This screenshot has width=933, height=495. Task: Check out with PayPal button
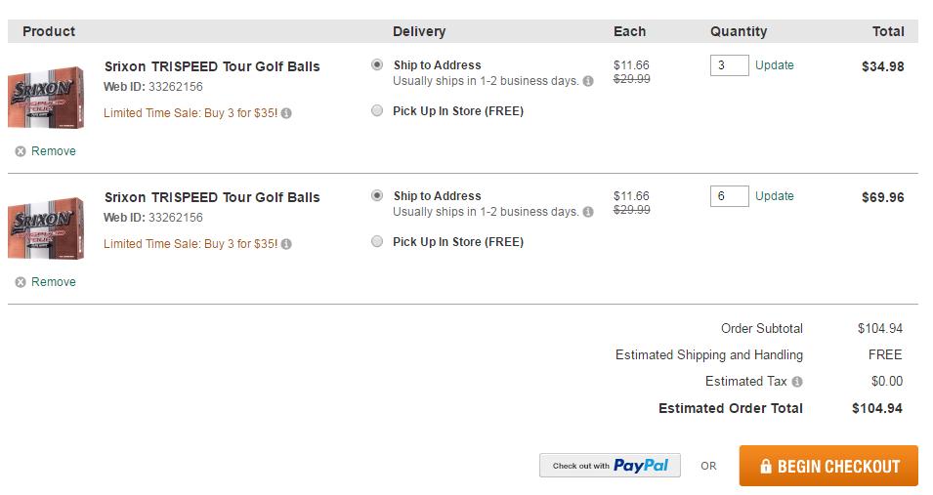coord(610,466)
